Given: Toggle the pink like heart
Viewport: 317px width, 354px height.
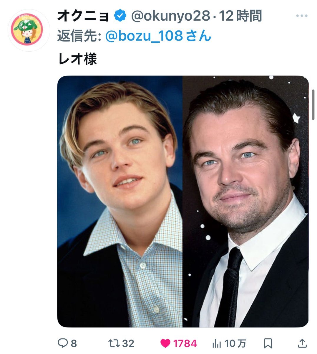Looking at the screenshot, I should coord(165,343).
